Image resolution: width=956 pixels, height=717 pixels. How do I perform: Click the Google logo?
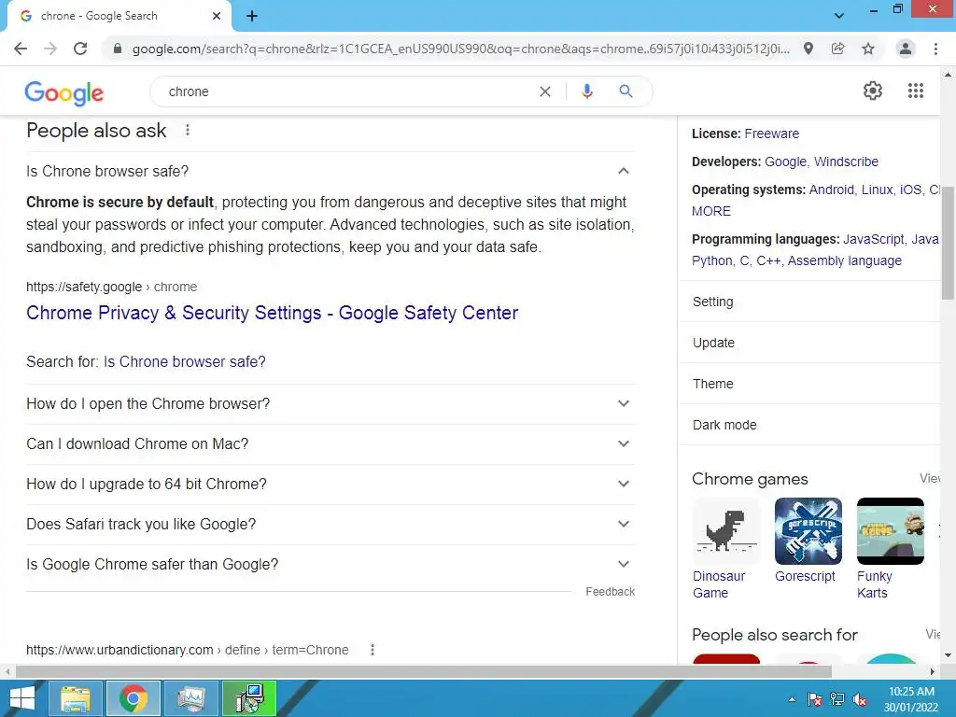tap(64, 93)
